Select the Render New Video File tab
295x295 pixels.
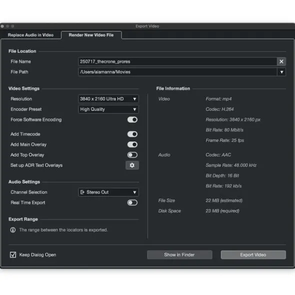[x=91, y=35]
